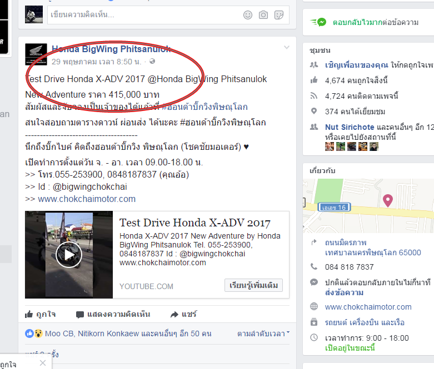This screenshot has width=434, height=369.
Task: Click the camera icon to attach a photo
Action: (x=263, y=15)
